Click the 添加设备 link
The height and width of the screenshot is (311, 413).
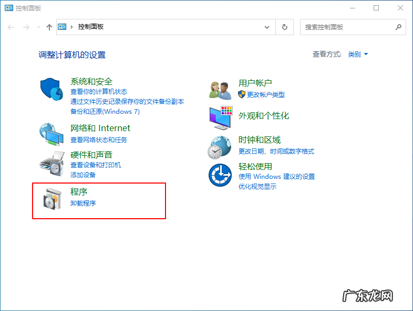83,175
